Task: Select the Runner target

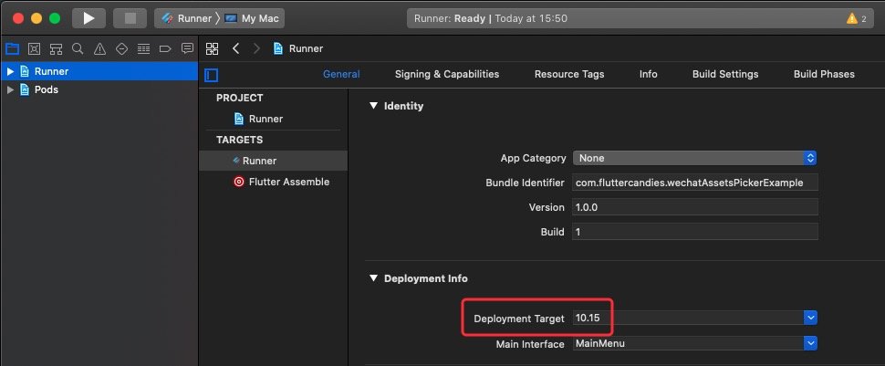Action: click(x=273, y=161)
